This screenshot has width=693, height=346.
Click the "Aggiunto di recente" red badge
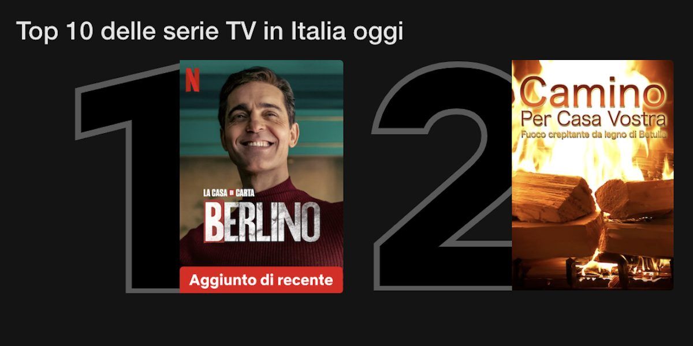261,280
